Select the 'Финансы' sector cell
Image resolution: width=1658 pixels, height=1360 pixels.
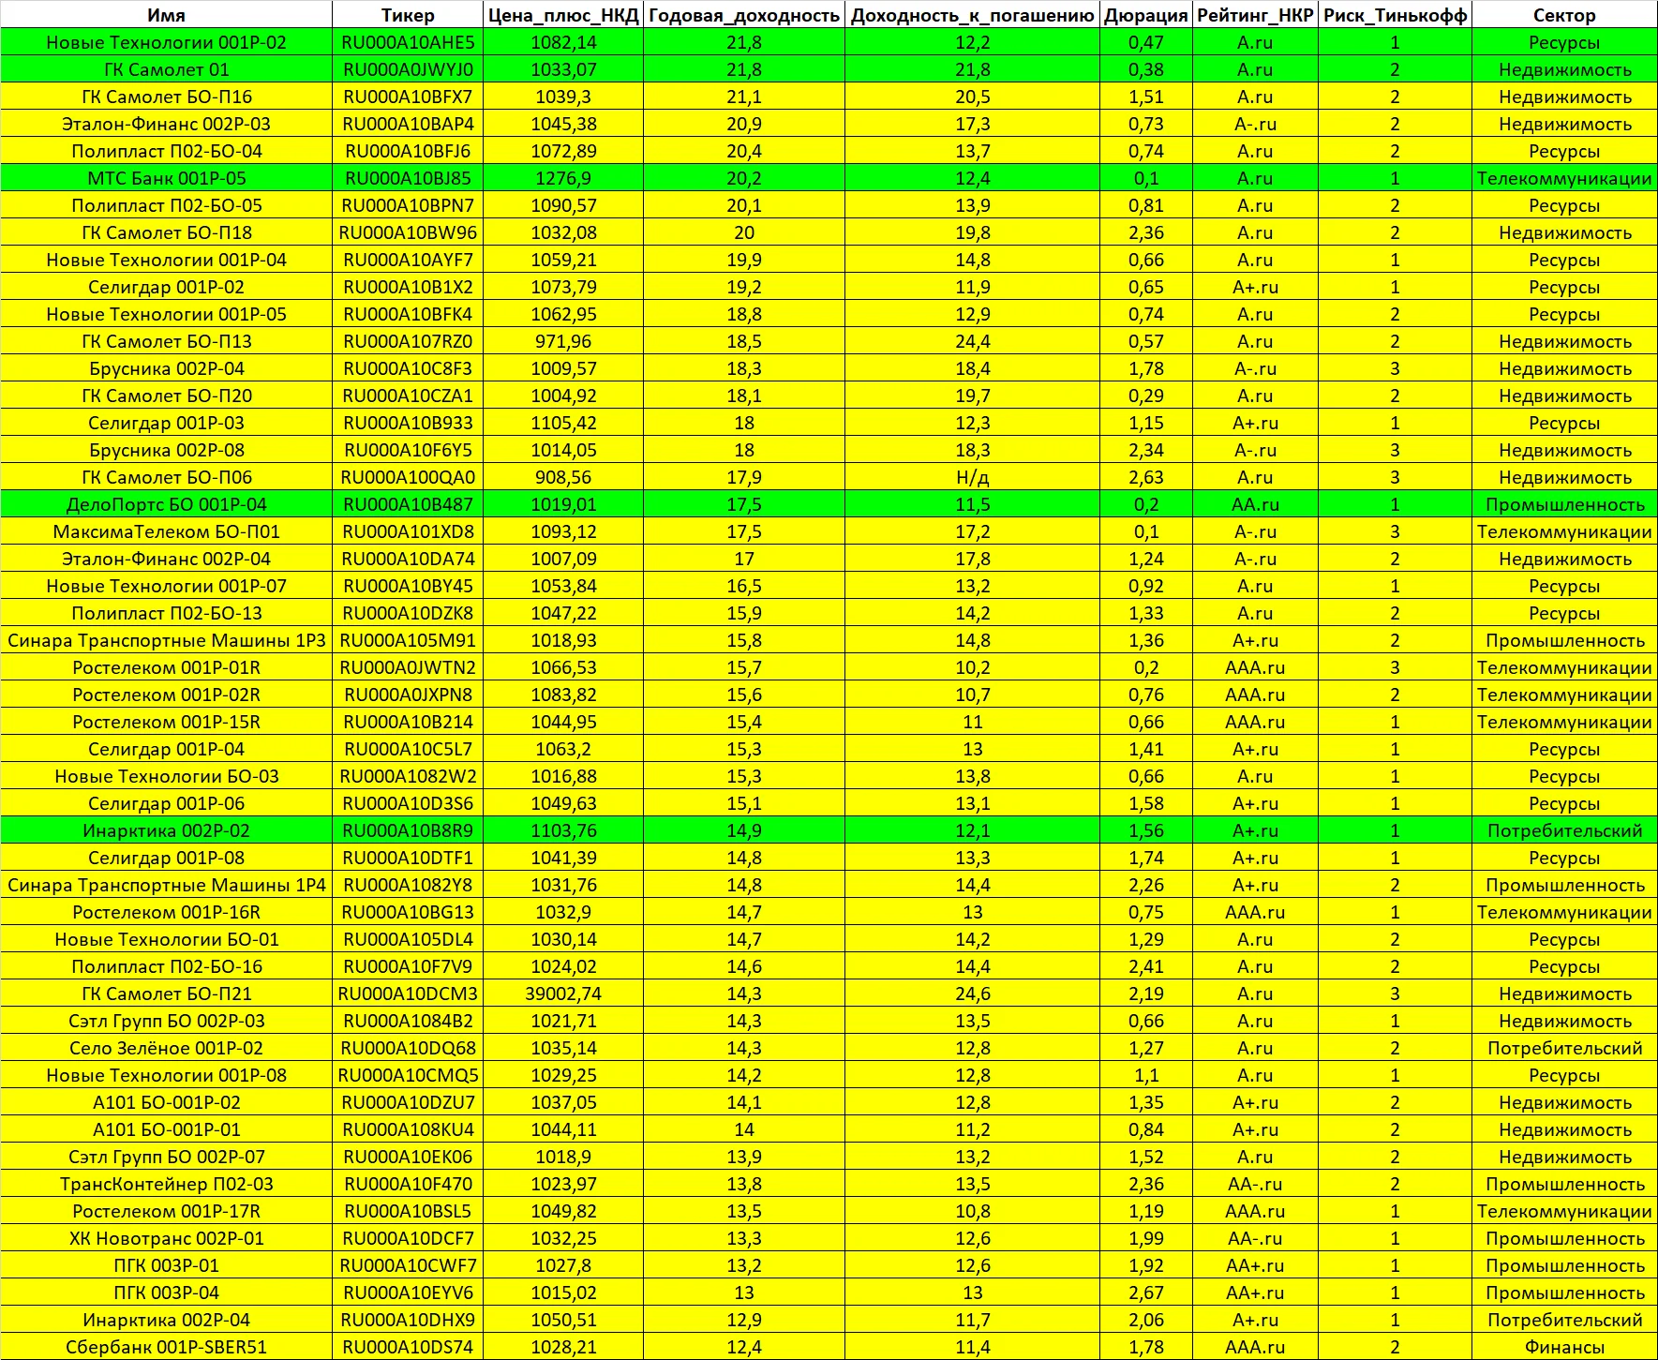pyautogui.click(x=1565, y=1347)
